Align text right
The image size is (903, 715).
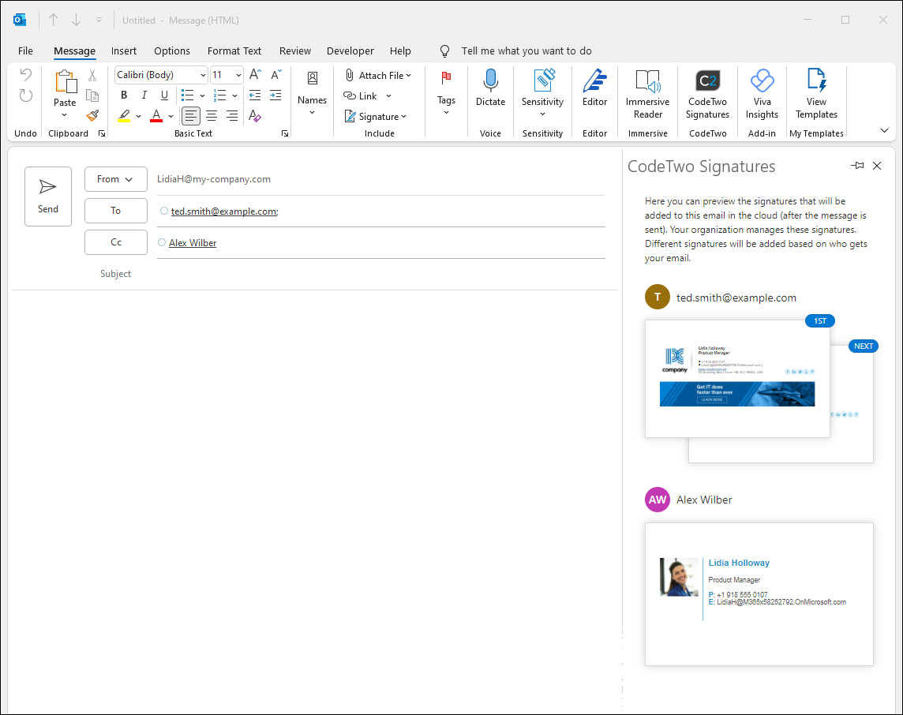232,116
